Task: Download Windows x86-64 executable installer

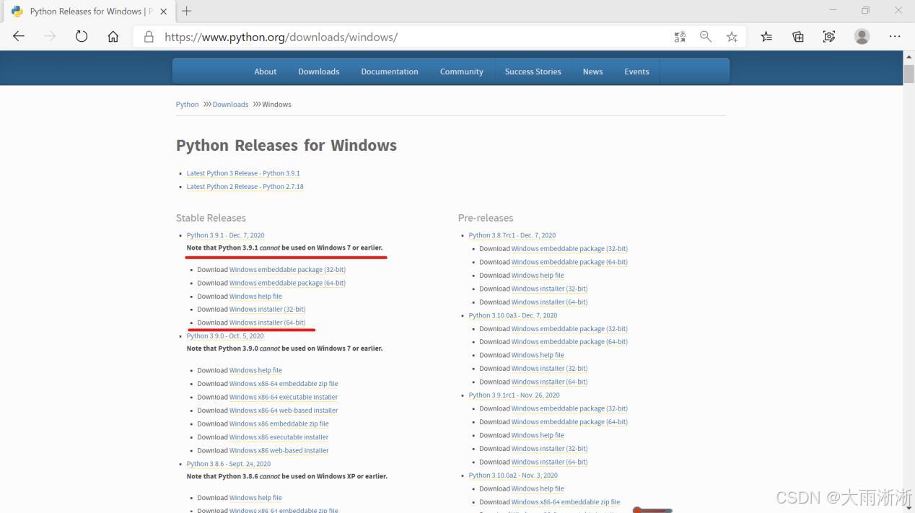Action: point(284,397)
